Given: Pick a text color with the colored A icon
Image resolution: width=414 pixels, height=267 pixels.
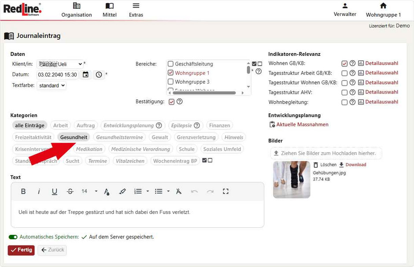Looking at the screenshot, I should [x=107, y=191].
